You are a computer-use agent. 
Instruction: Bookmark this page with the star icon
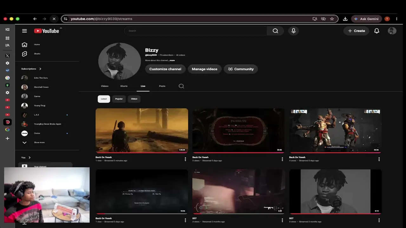332,19
